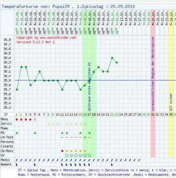The height and width of the screenshot is (178, 176).
Task: Click the 'Medis' row label
Action: pyautogui.click(x=5, y=160)
